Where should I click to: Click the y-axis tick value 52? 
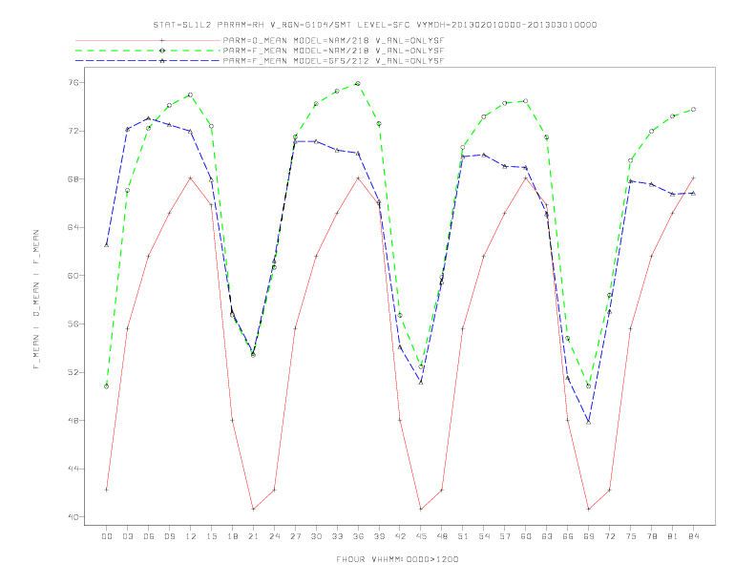(x=73, y=372)
